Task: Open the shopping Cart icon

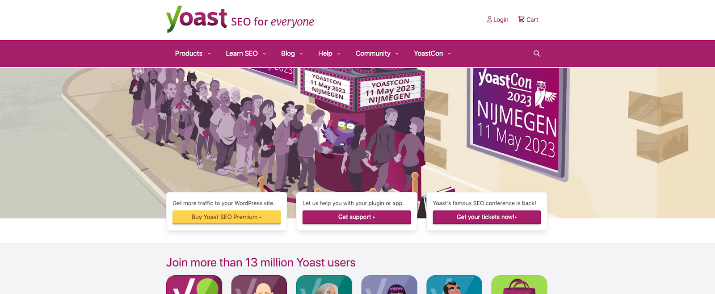Action: point(521,19)
